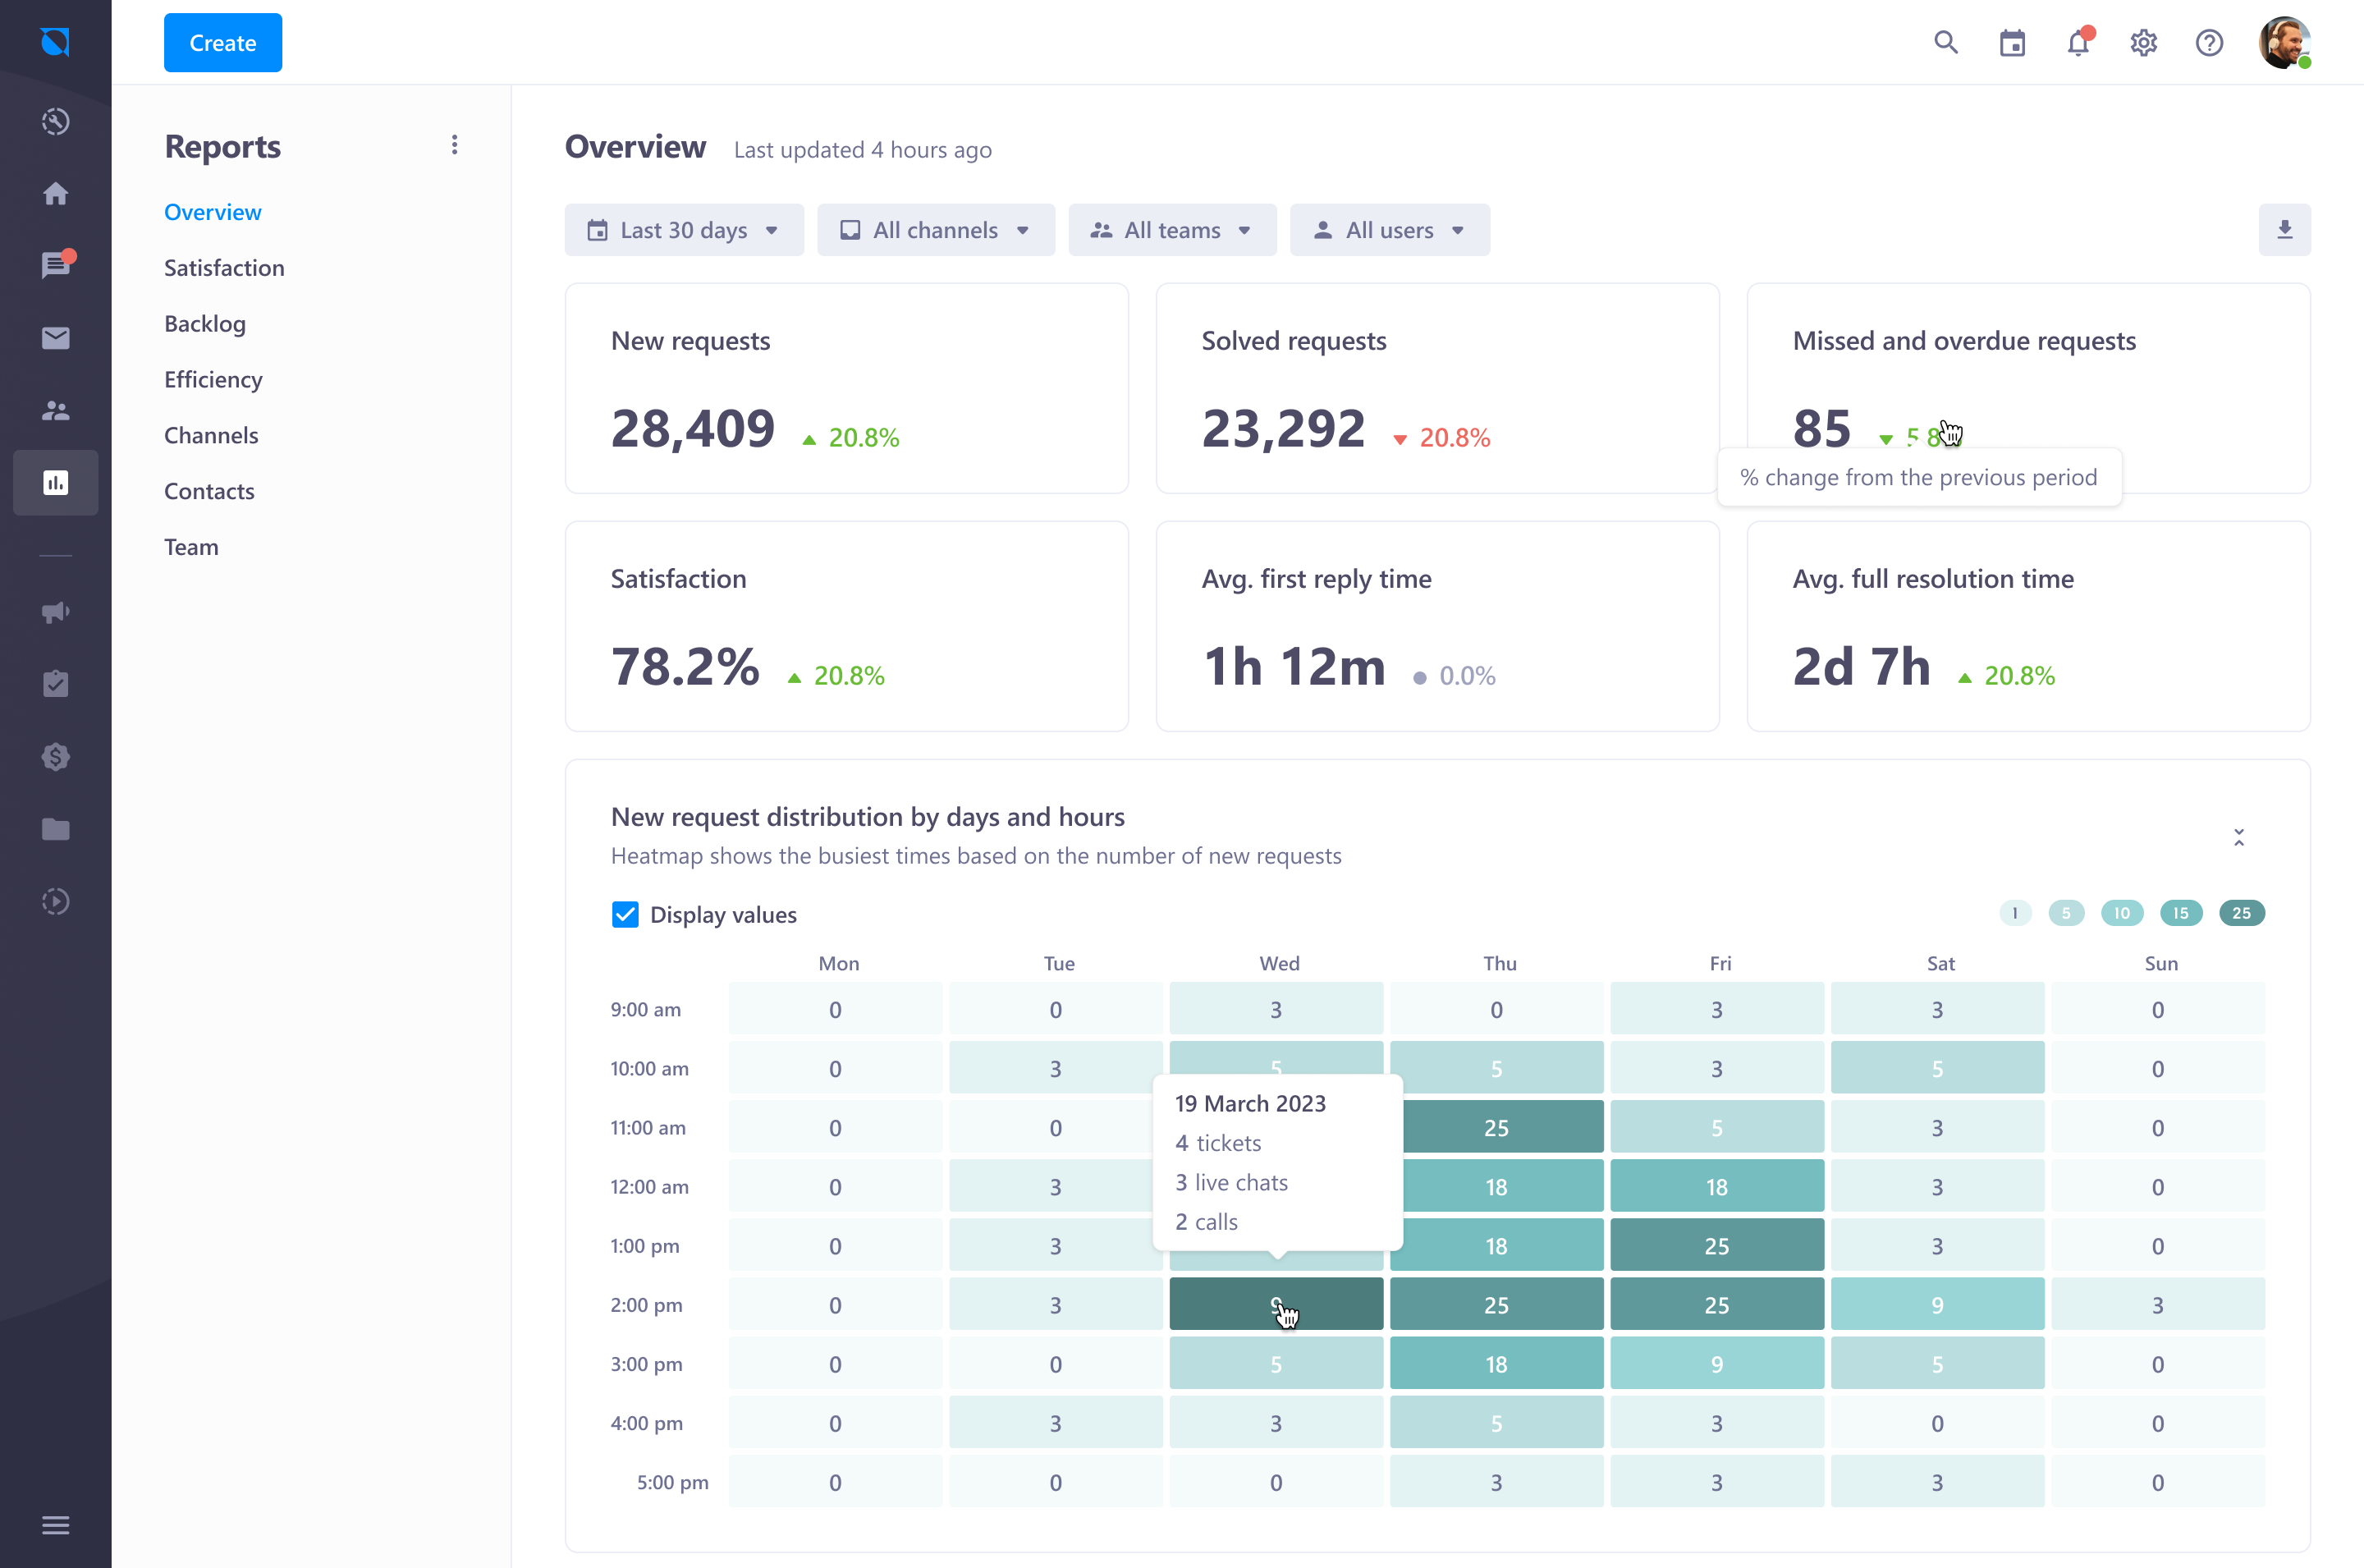Select the Contacts icon in left sidebar
Image resolution: width=2364 pixels, height=1568 pixels.
click(54, 410)
